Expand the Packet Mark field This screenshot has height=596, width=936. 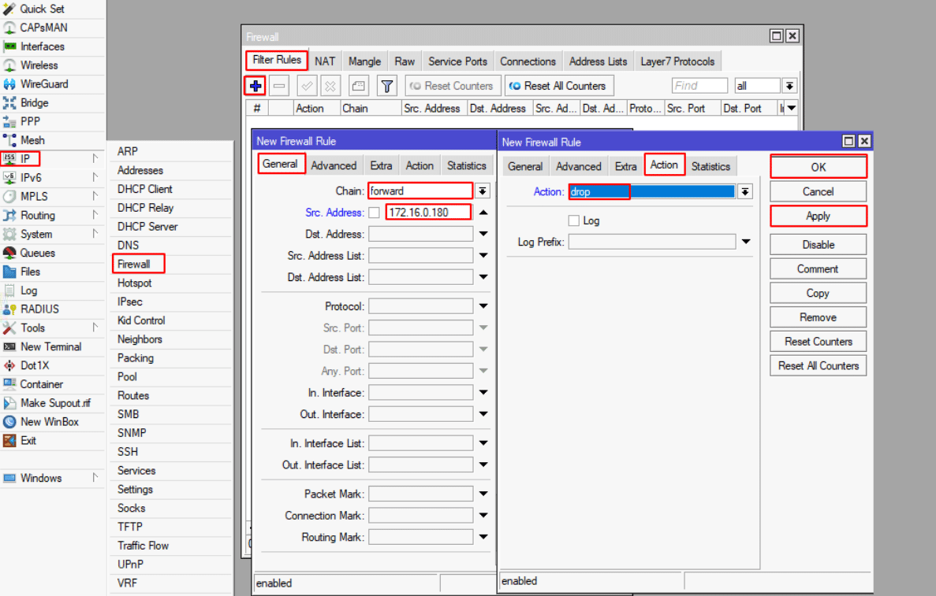pos(483,494)
